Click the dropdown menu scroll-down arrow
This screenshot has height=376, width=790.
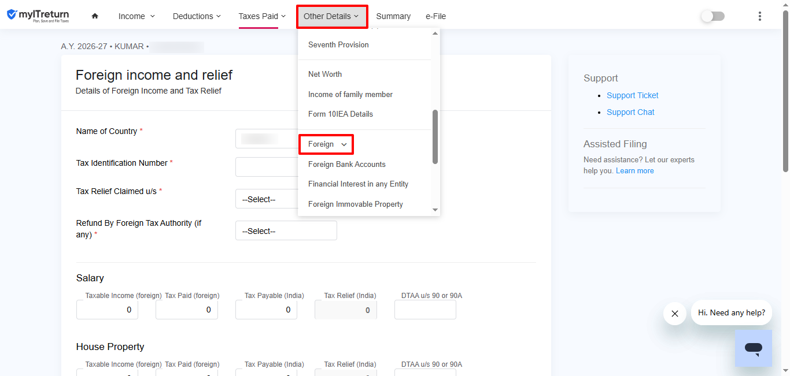435,210
